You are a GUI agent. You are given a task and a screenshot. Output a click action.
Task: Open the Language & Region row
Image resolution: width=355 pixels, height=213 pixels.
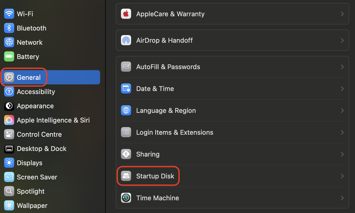pyautogui.click(x=166, y=110)
